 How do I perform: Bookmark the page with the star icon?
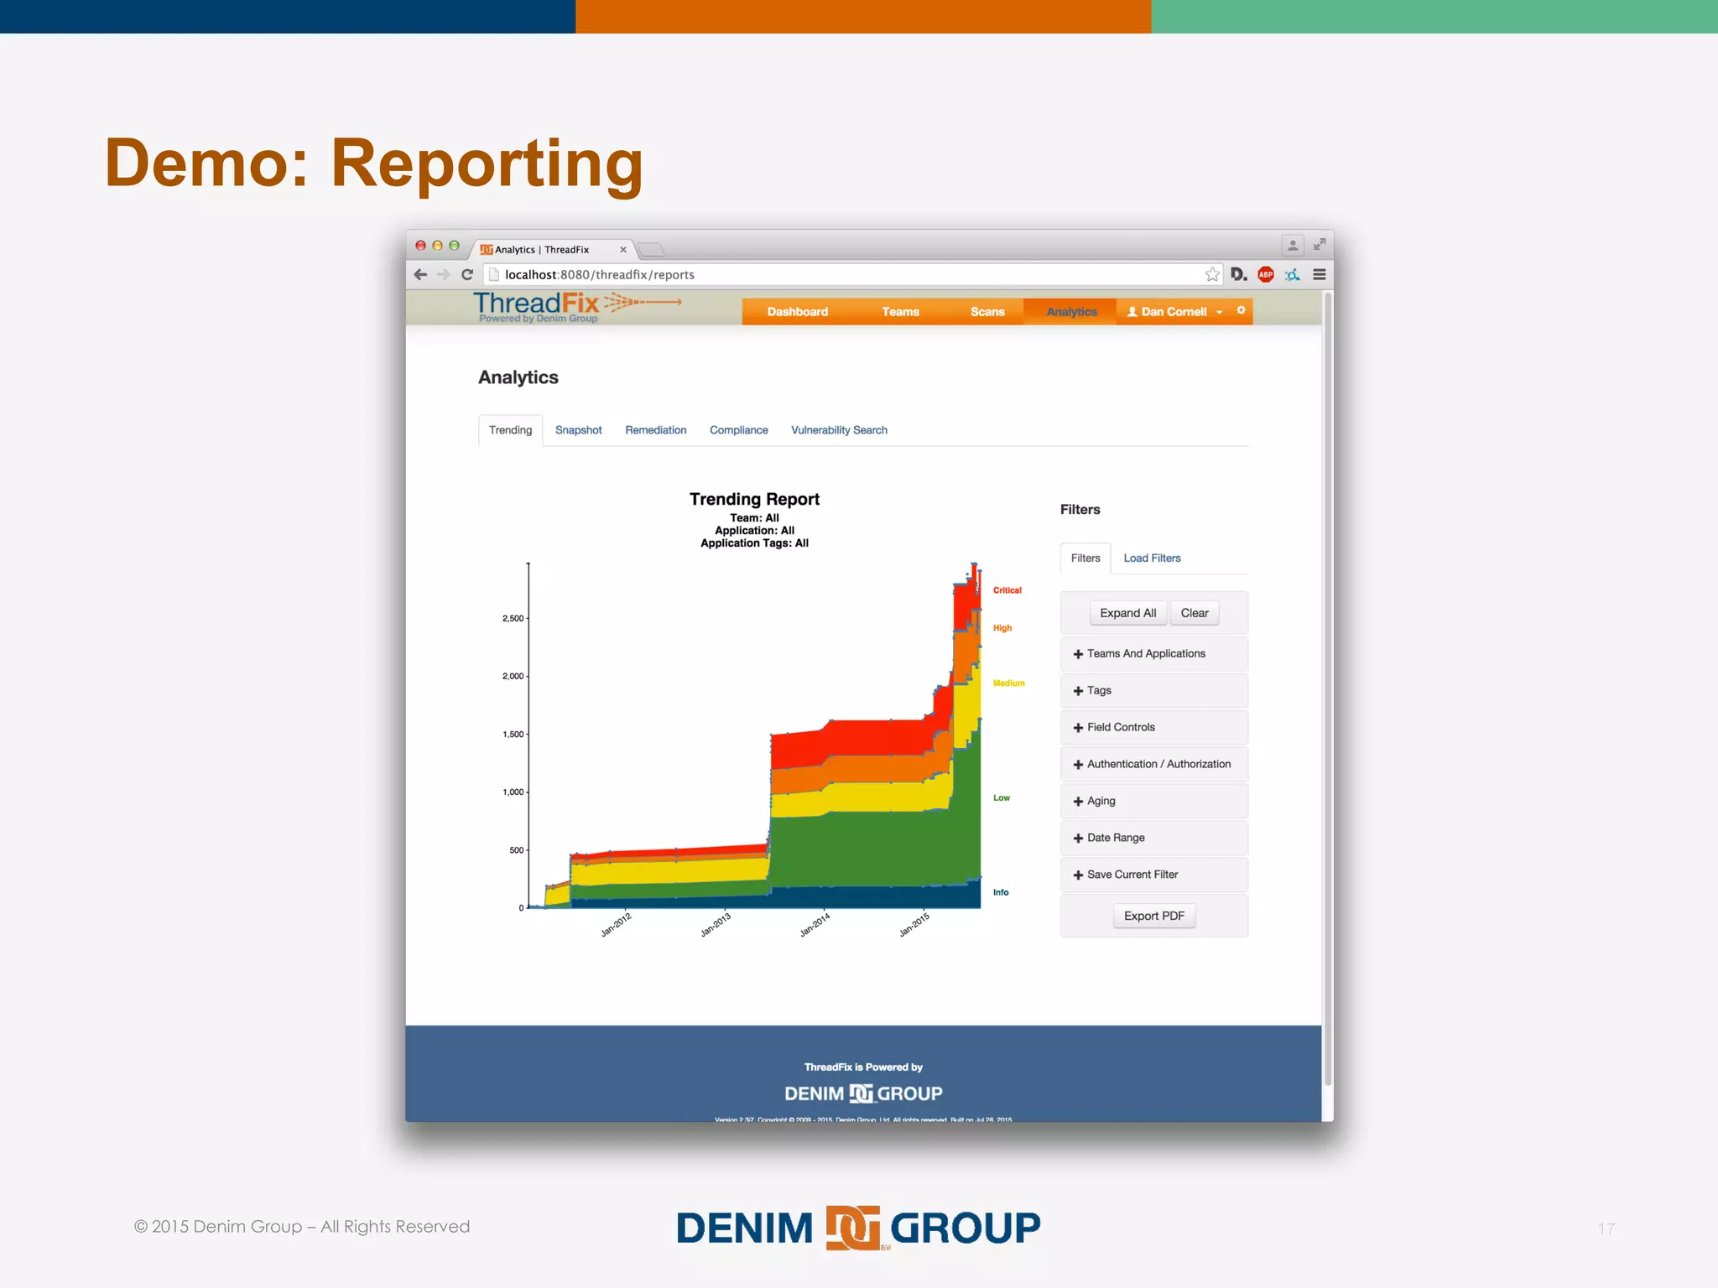click(x=1212, y=274)
